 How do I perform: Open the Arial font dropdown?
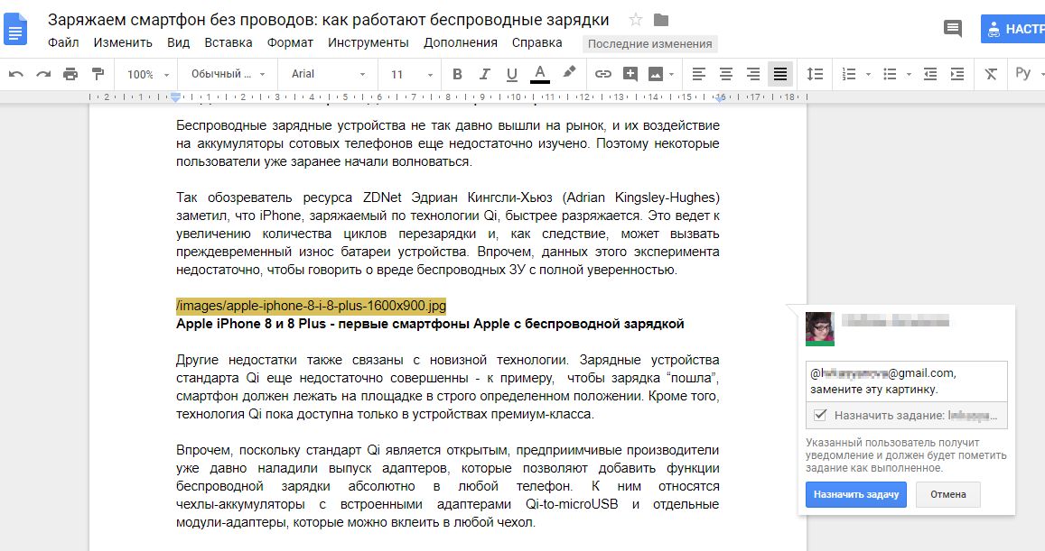click(329, 74)
